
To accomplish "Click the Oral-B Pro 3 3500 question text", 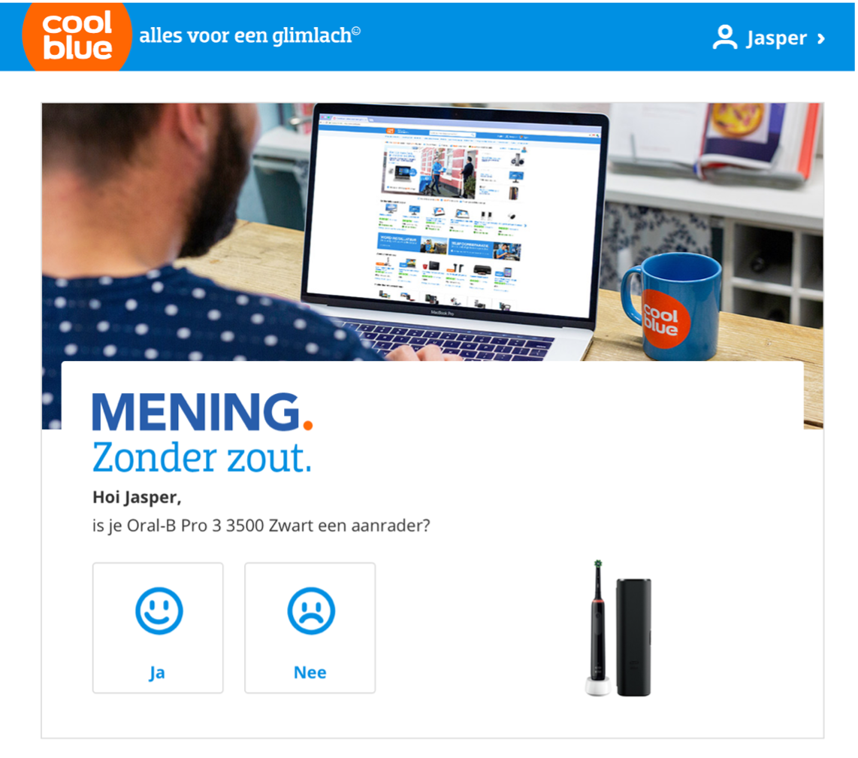I will pyautogui.click(x=261, y=526).
